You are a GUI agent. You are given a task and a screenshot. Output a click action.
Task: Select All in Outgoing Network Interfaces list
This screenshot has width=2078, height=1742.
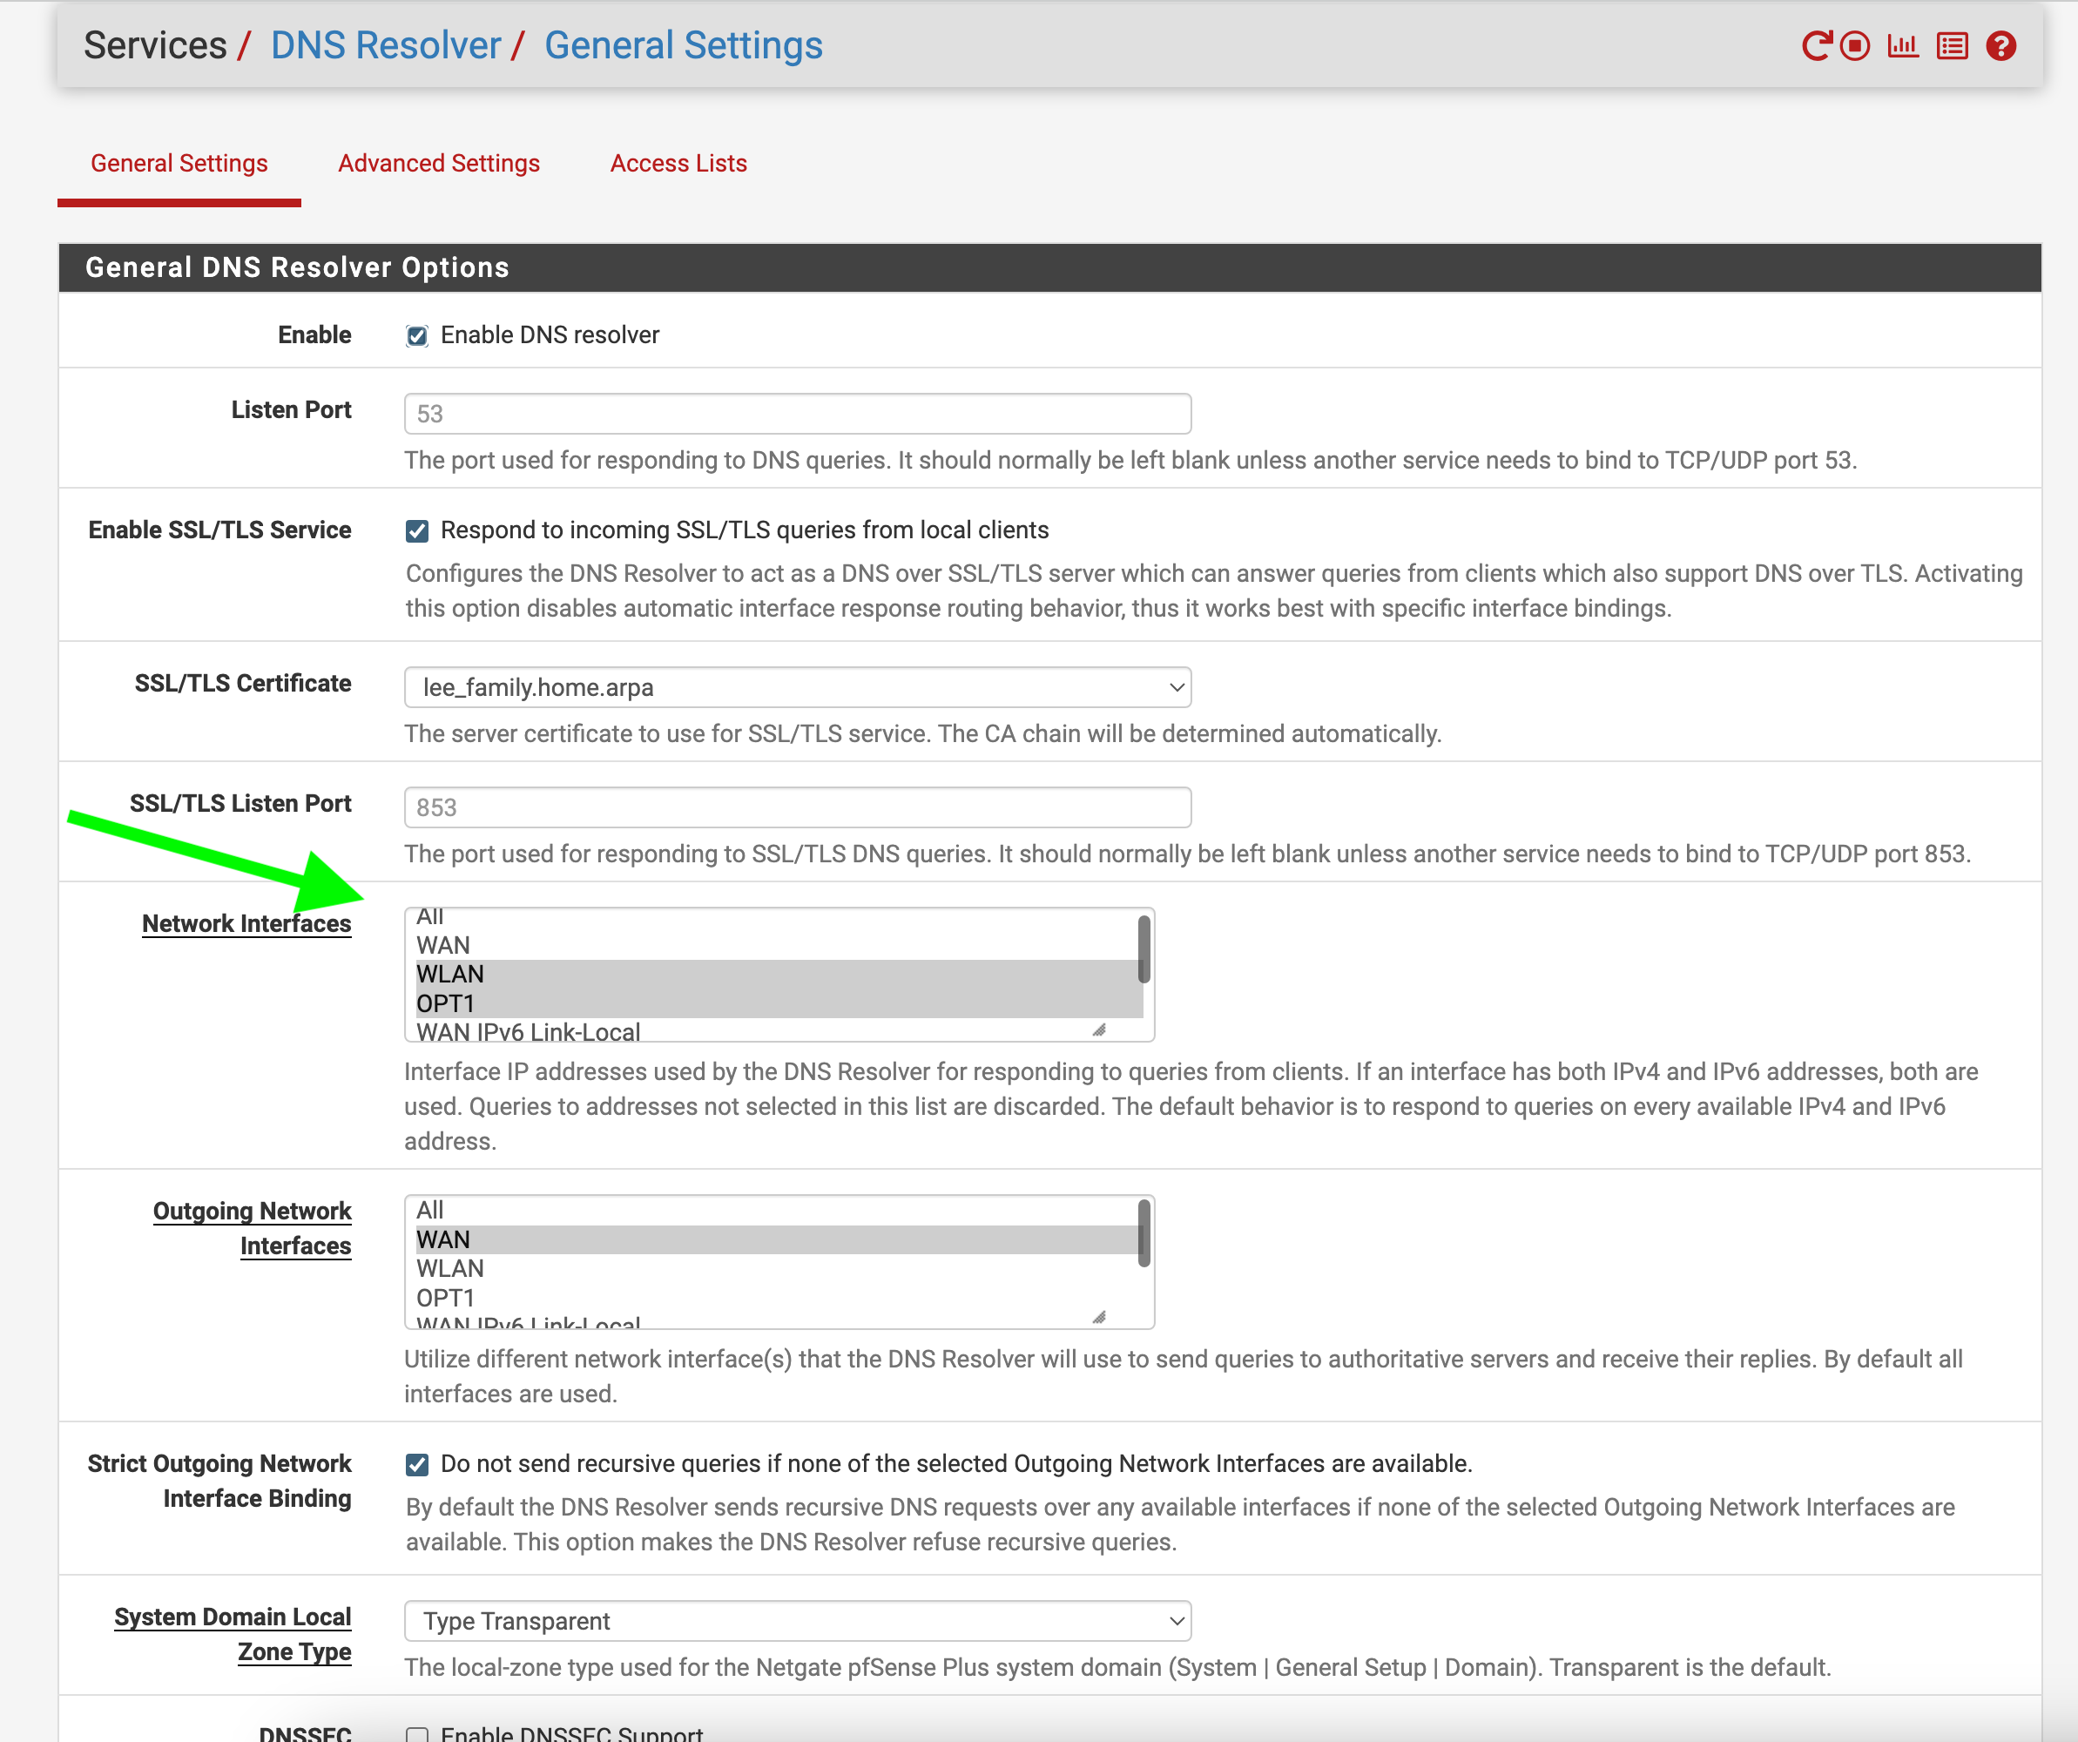[777, 1211]
